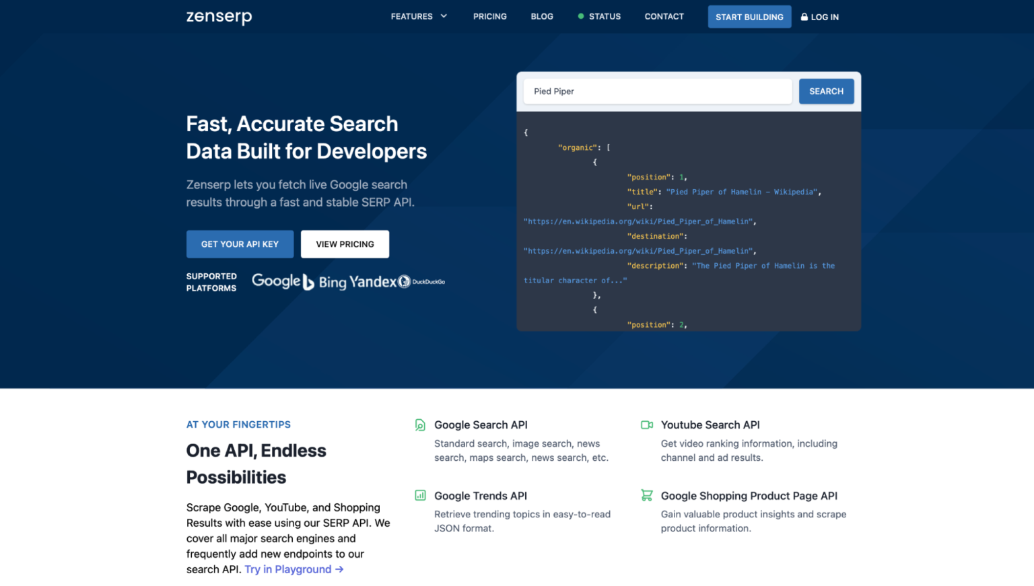This screenshot has height=586, width=1034.
Task: Open Google Shopping Product Page API heading
Action: (x=749, y=496)
